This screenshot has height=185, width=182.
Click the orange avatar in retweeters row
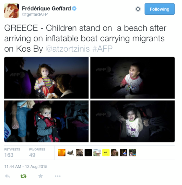click(62, 152)
